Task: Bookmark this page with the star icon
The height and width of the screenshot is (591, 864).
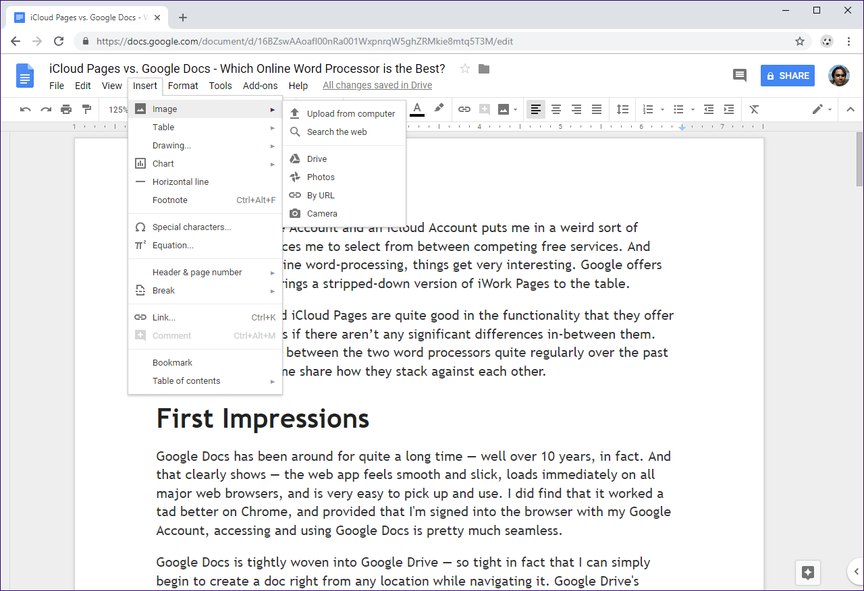Action: 800,41
